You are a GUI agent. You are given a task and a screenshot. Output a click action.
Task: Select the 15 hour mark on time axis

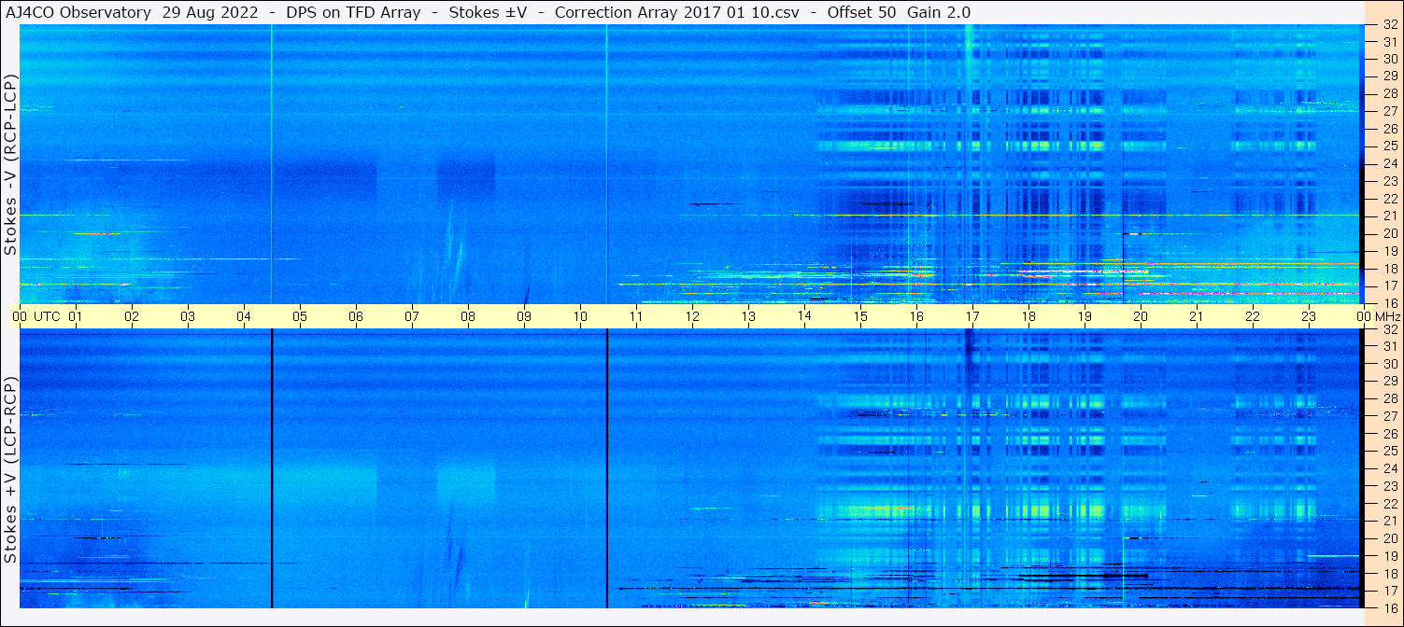pos(860,316)
